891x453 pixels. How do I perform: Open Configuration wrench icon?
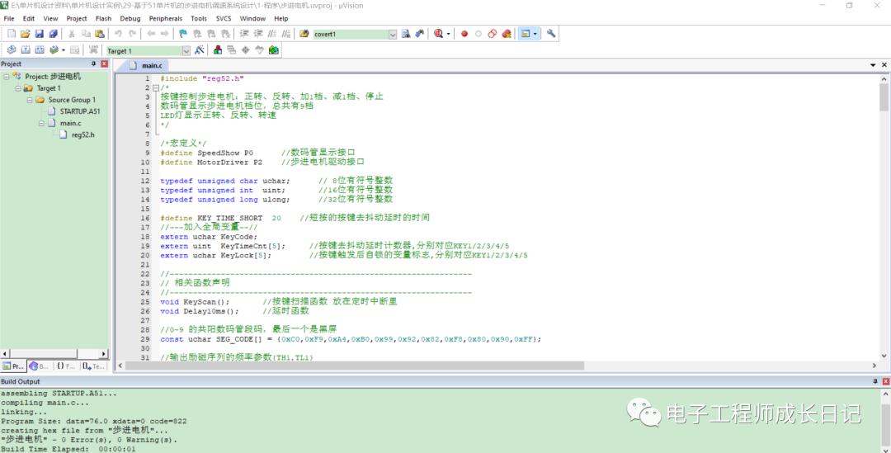click(x=551, y=34)
